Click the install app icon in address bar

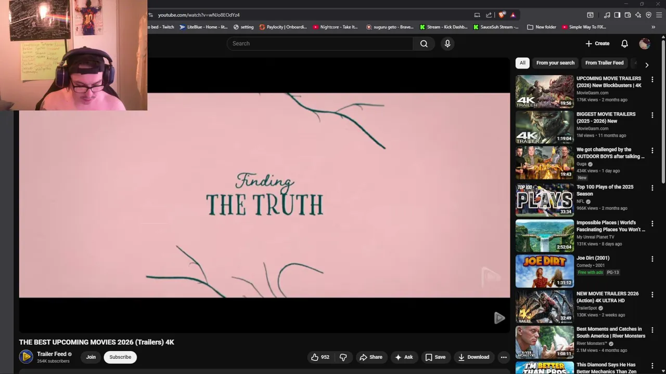477,15
